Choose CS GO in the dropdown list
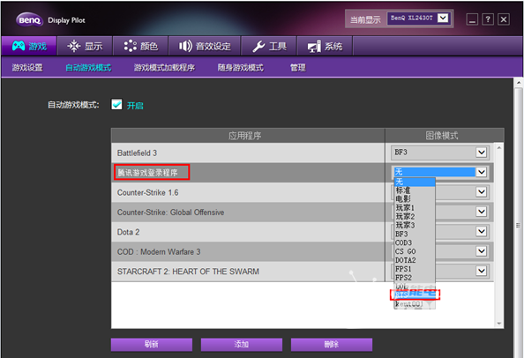The width and height of the screenshot is (524, 358). pyautogui.click(x=415, y=251)
